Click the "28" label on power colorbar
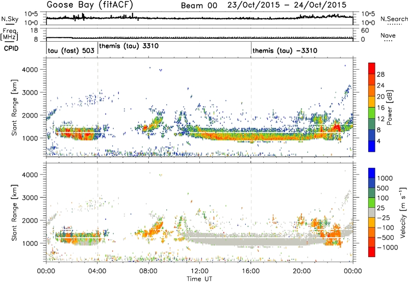Viewport: 408px width, 282px height. click(380, 74)
